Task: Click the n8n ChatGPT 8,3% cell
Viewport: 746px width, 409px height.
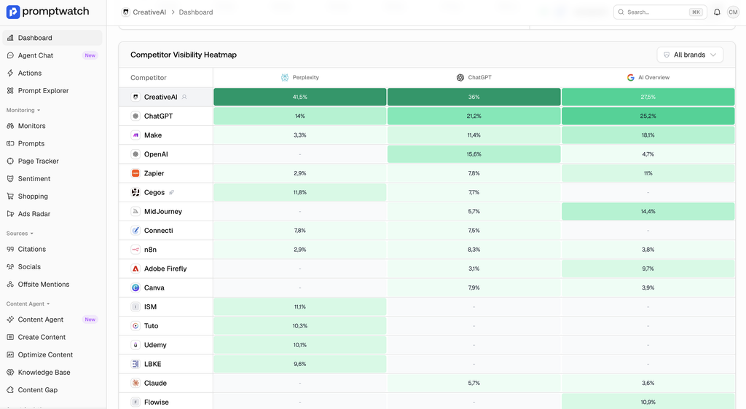Action: [x=474, y=250]
